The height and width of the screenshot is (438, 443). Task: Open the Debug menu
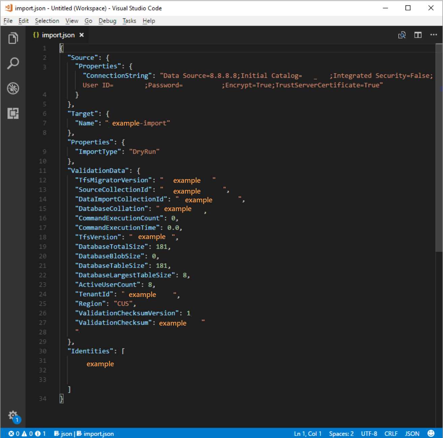click(107, 21)
